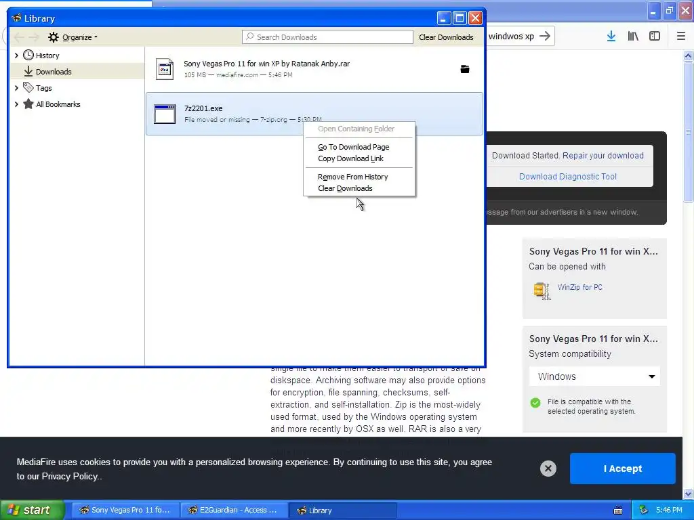Viewport: 694px width, 520px height.
Task: Open the browser Library bookshelf icon
Action: [x=633, y=37]
